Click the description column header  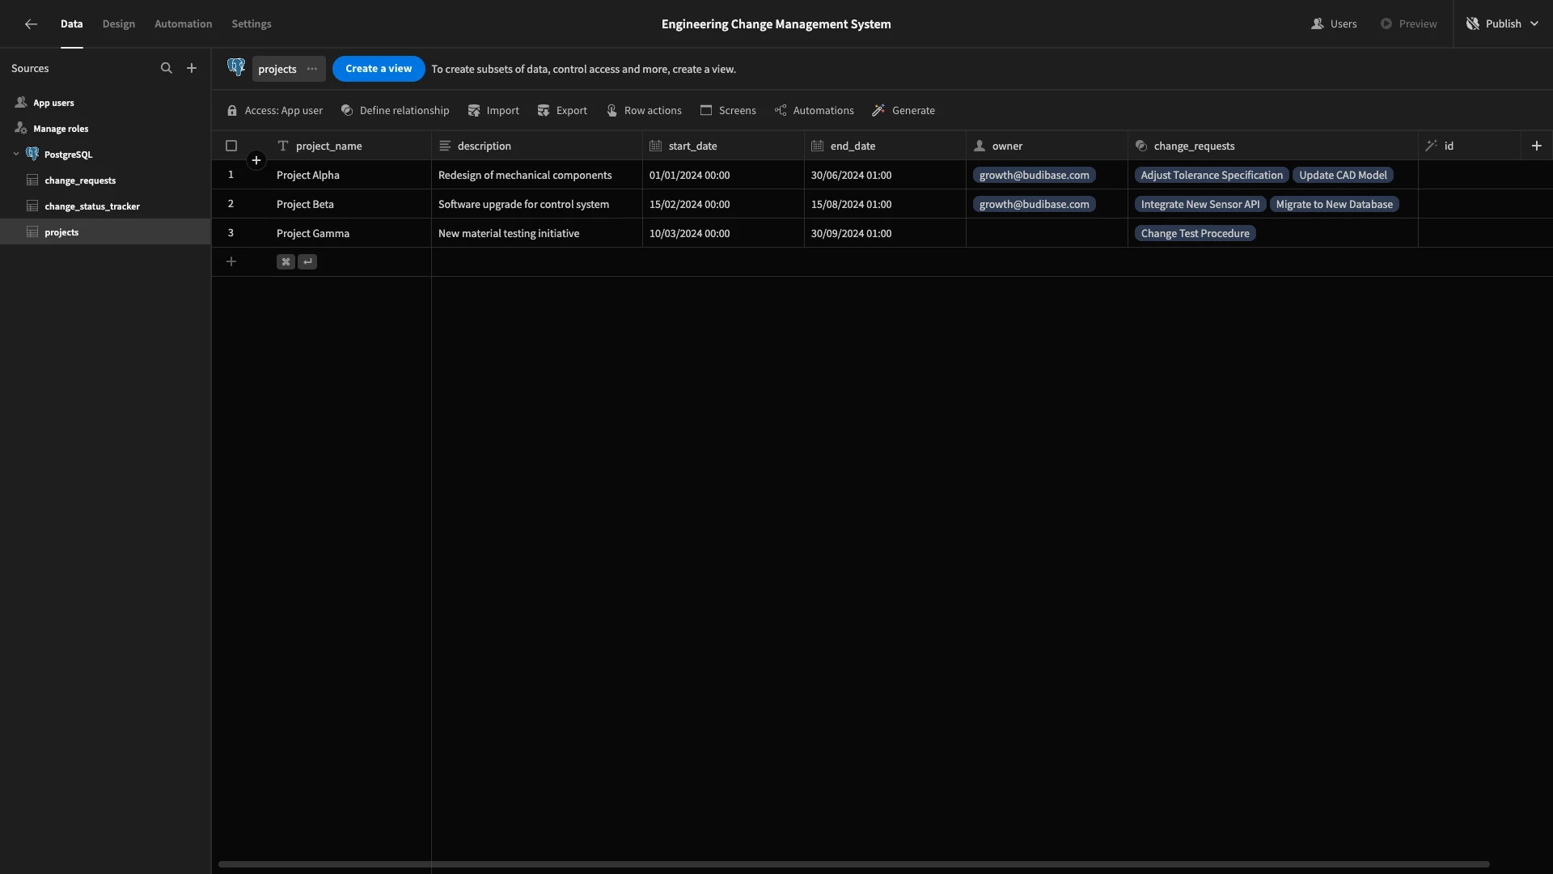(537, 146)
